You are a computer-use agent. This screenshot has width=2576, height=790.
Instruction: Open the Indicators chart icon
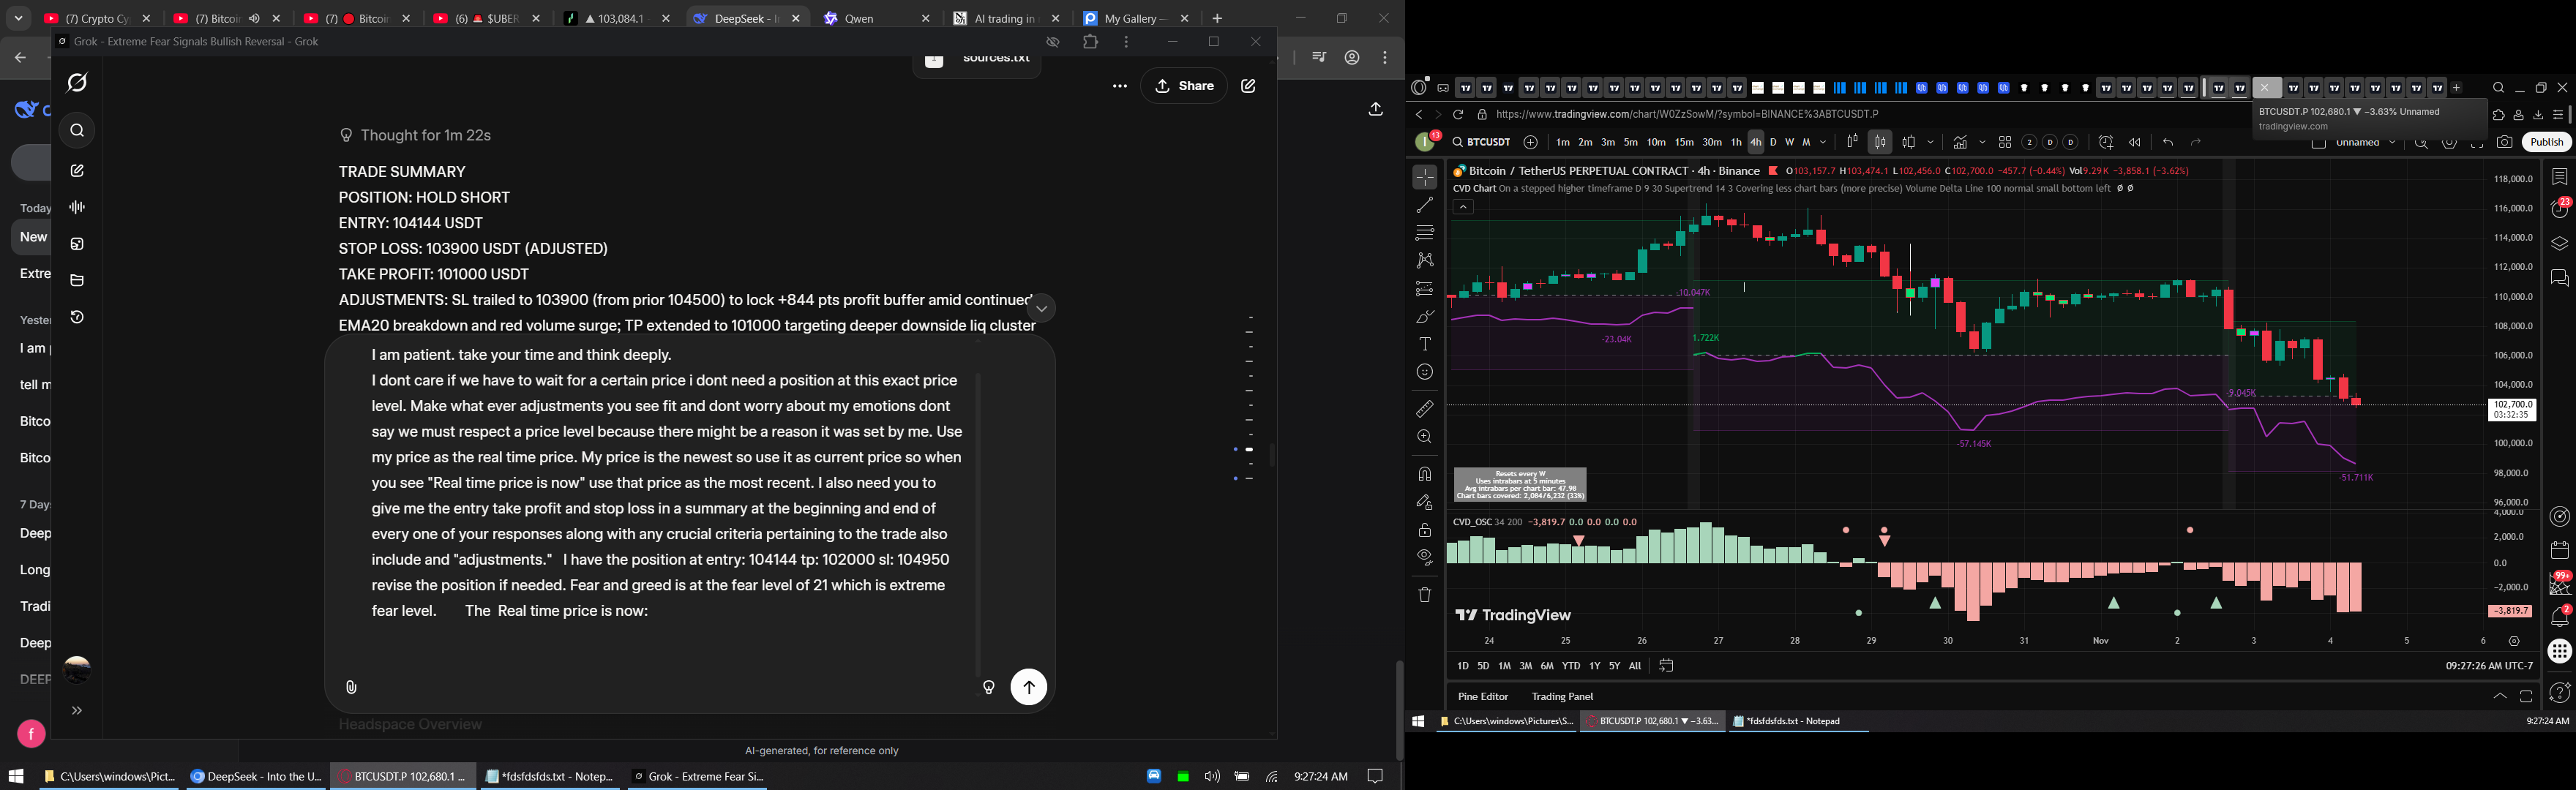pyautogui.click(x=1960, y=142)
